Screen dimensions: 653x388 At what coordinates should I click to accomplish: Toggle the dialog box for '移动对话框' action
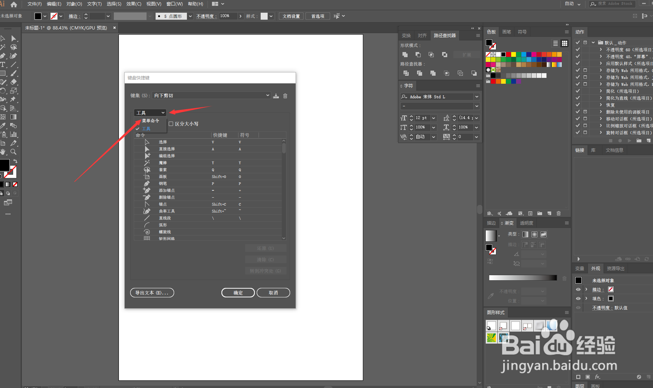585,119
